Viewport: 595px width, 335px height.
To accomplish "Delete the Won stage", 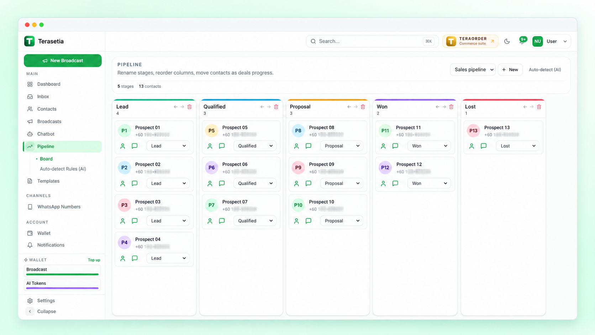I will [451, 107].
